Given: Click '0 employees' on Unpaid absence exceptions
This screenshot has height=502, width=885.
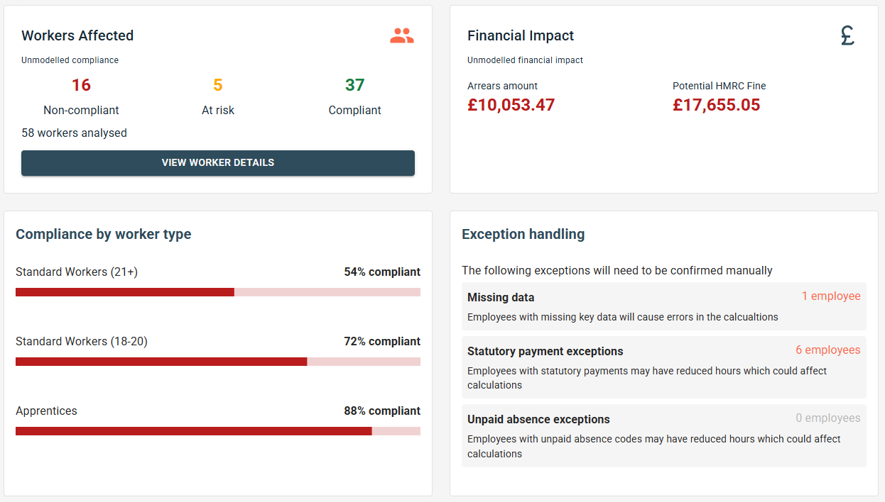Looking at the screenshot, I should tap(828, 418).
